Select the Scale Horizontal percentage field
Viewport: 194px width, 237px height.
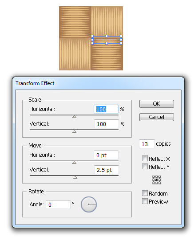point(106,109)
